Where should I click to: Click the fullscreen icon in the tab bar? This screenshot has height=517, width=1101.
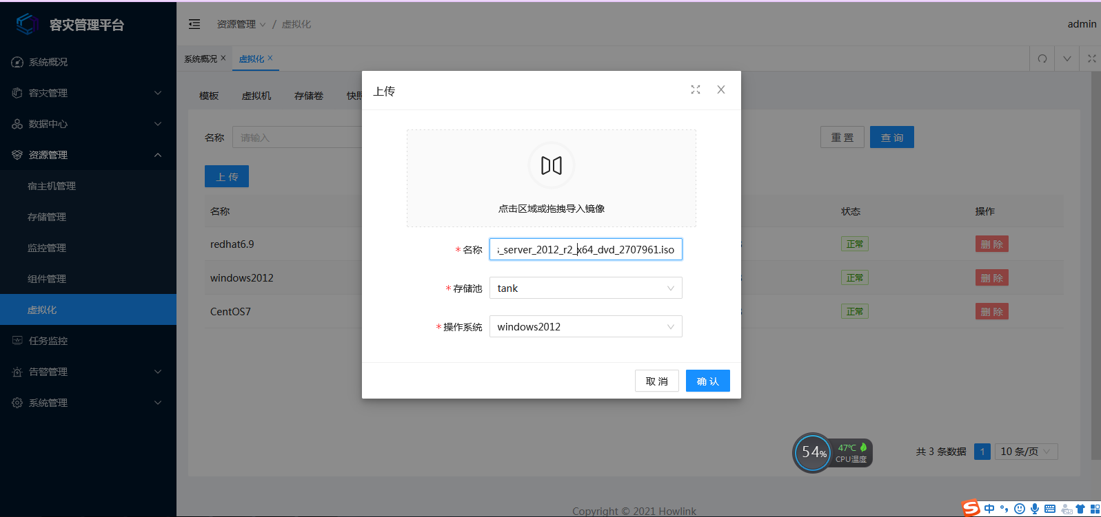pyautogui.click(x=1092, y=59)
